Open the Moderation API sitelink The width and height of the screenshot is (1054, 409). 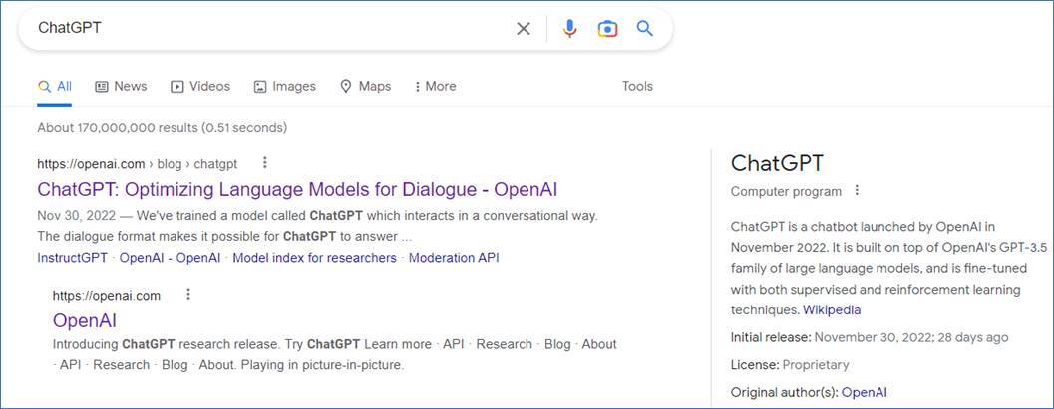tap(454, 258)
